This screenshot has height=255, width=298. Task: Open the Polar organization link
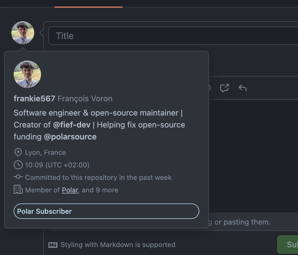pyautogui.click(x=70, y=190)
